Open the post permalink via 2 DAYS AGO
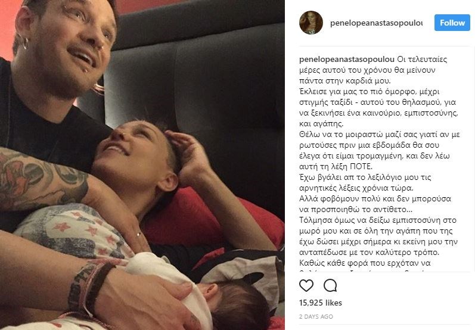The height and width of the screenshot is (330, 475). point(316,317)
